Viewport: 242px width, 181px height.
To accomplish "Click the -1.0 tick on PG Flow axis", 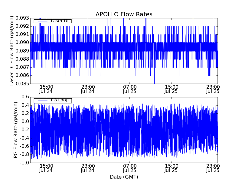I will pyautogui.click(x=25, y=163).
